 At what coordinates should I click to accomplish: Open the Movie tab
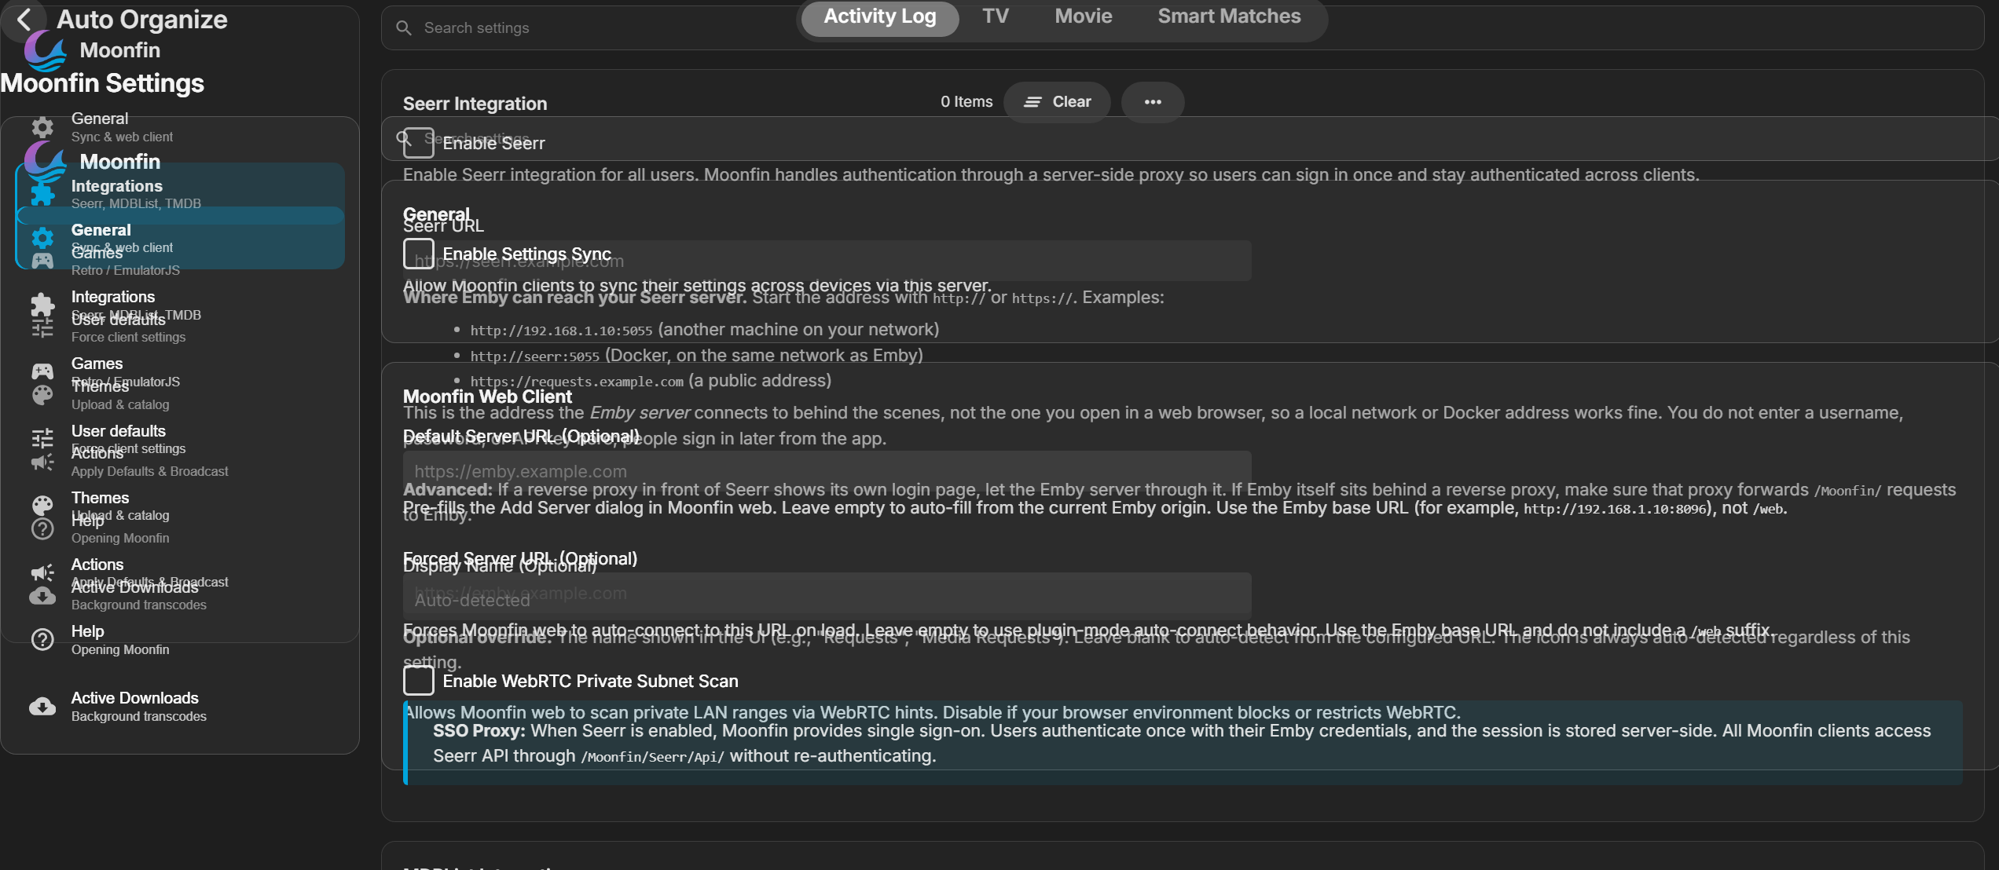tap(1084, 16)
